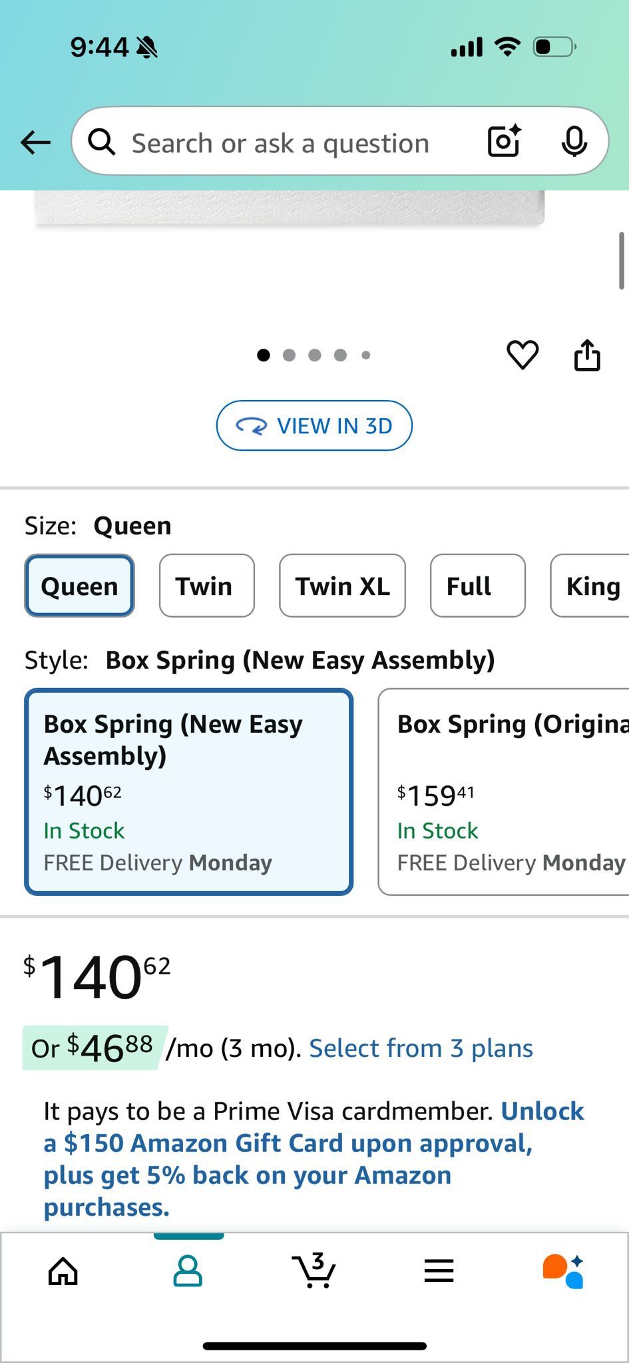This screenshot has width=629, height=1363.
Task: Tap the back arrow icon
Action: (35, 142)
